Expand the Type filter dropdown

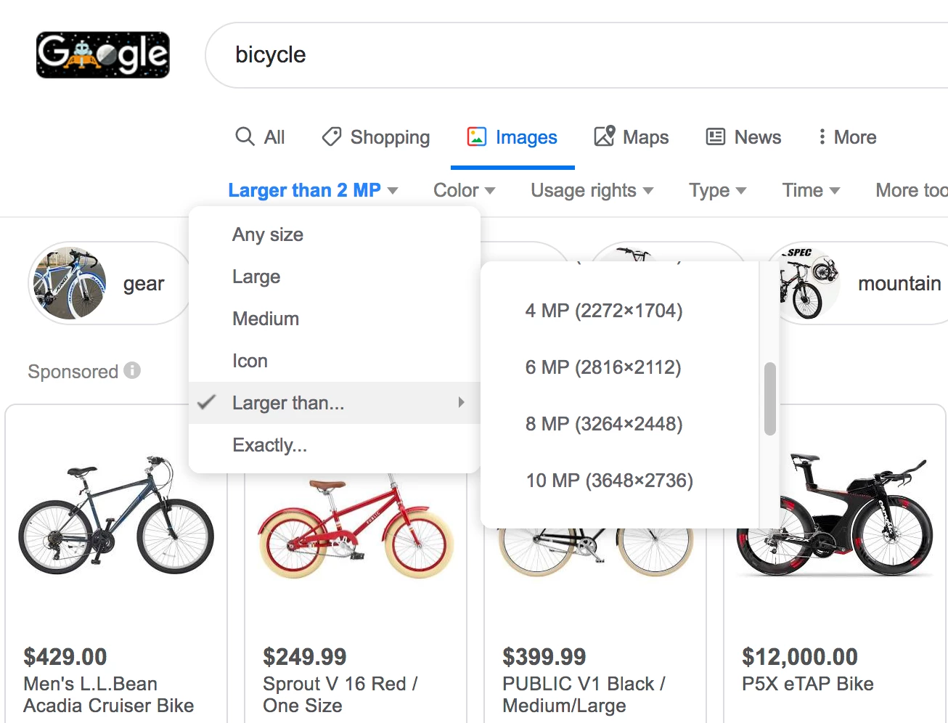click(x=717, y=190)
